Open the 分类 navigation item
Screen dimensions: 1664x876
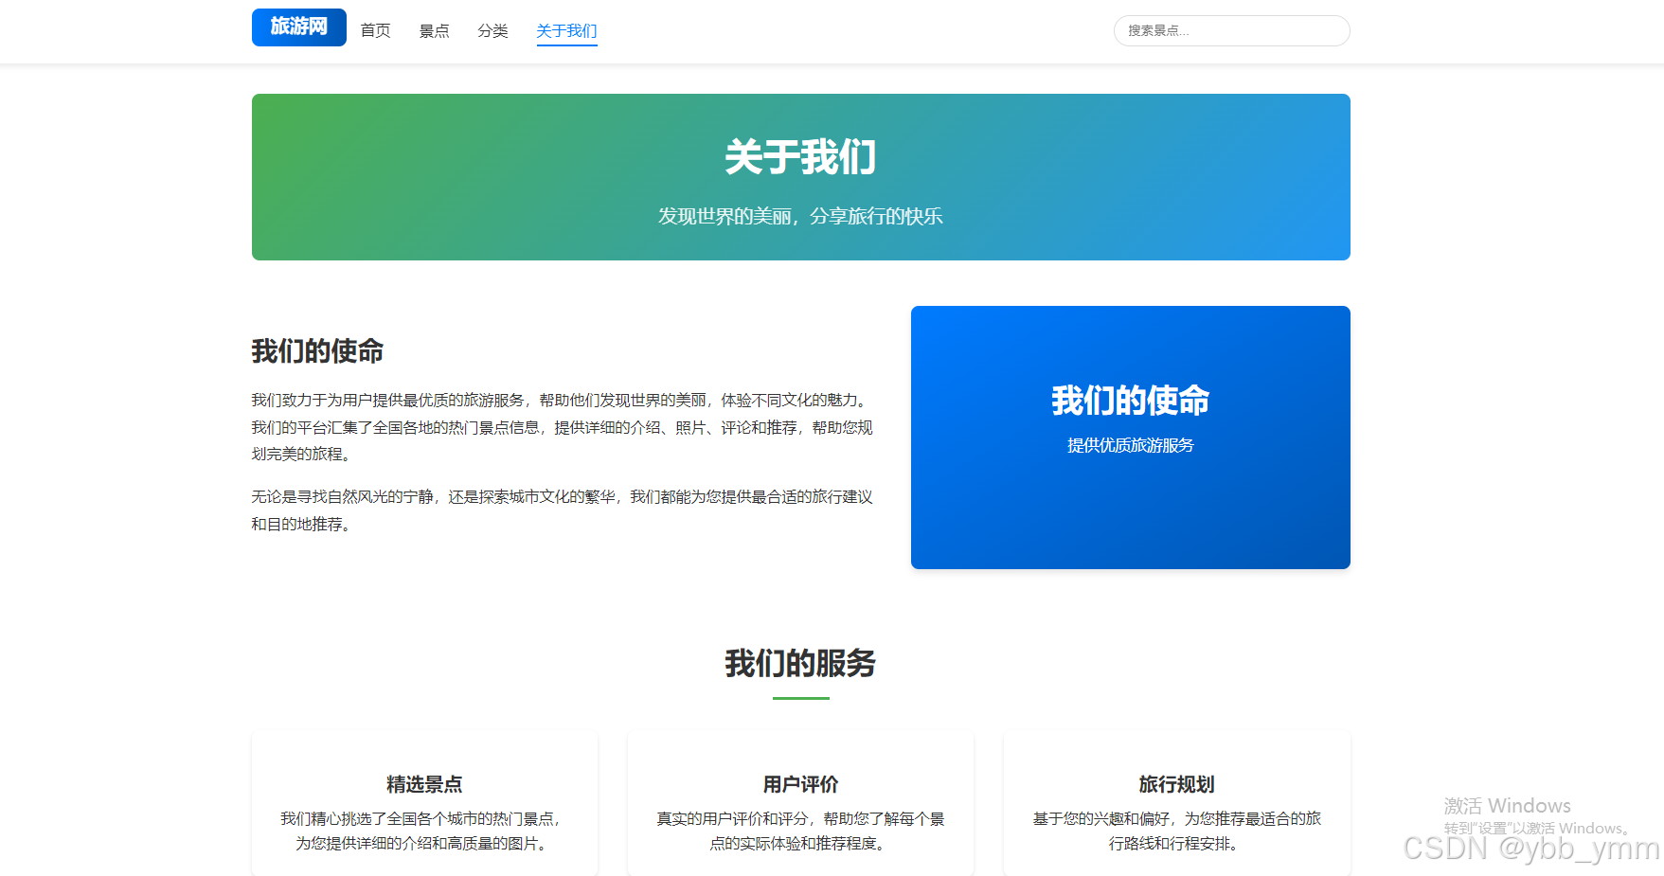[492, 31]
